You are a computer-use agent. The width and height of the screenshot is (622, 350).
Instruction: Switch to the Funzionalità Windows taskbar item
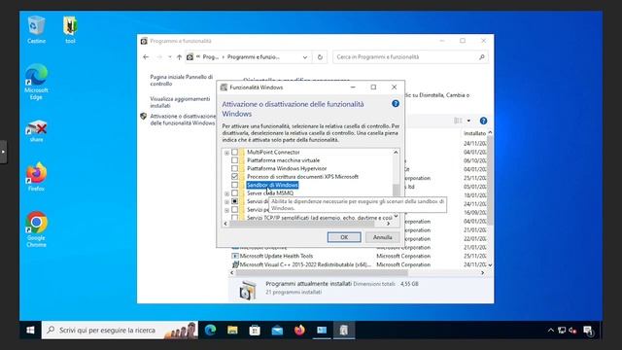(x=343, y=331)
